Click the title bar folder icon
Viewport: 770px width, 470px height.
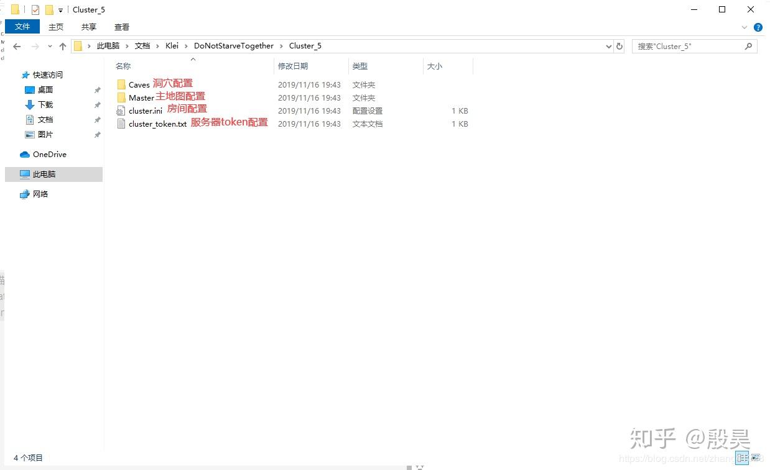pos(16,9)
